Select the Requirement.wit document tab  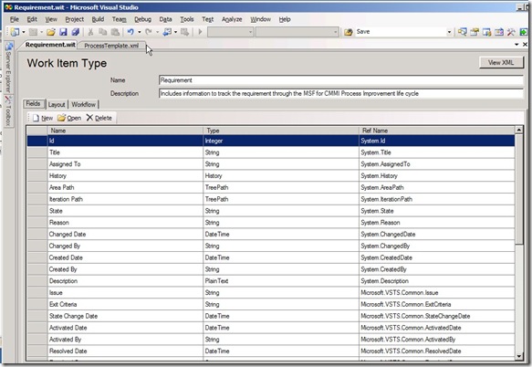(50, 45)
